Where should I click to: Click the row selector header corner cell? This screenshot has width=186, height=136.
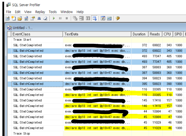[9, 34]
